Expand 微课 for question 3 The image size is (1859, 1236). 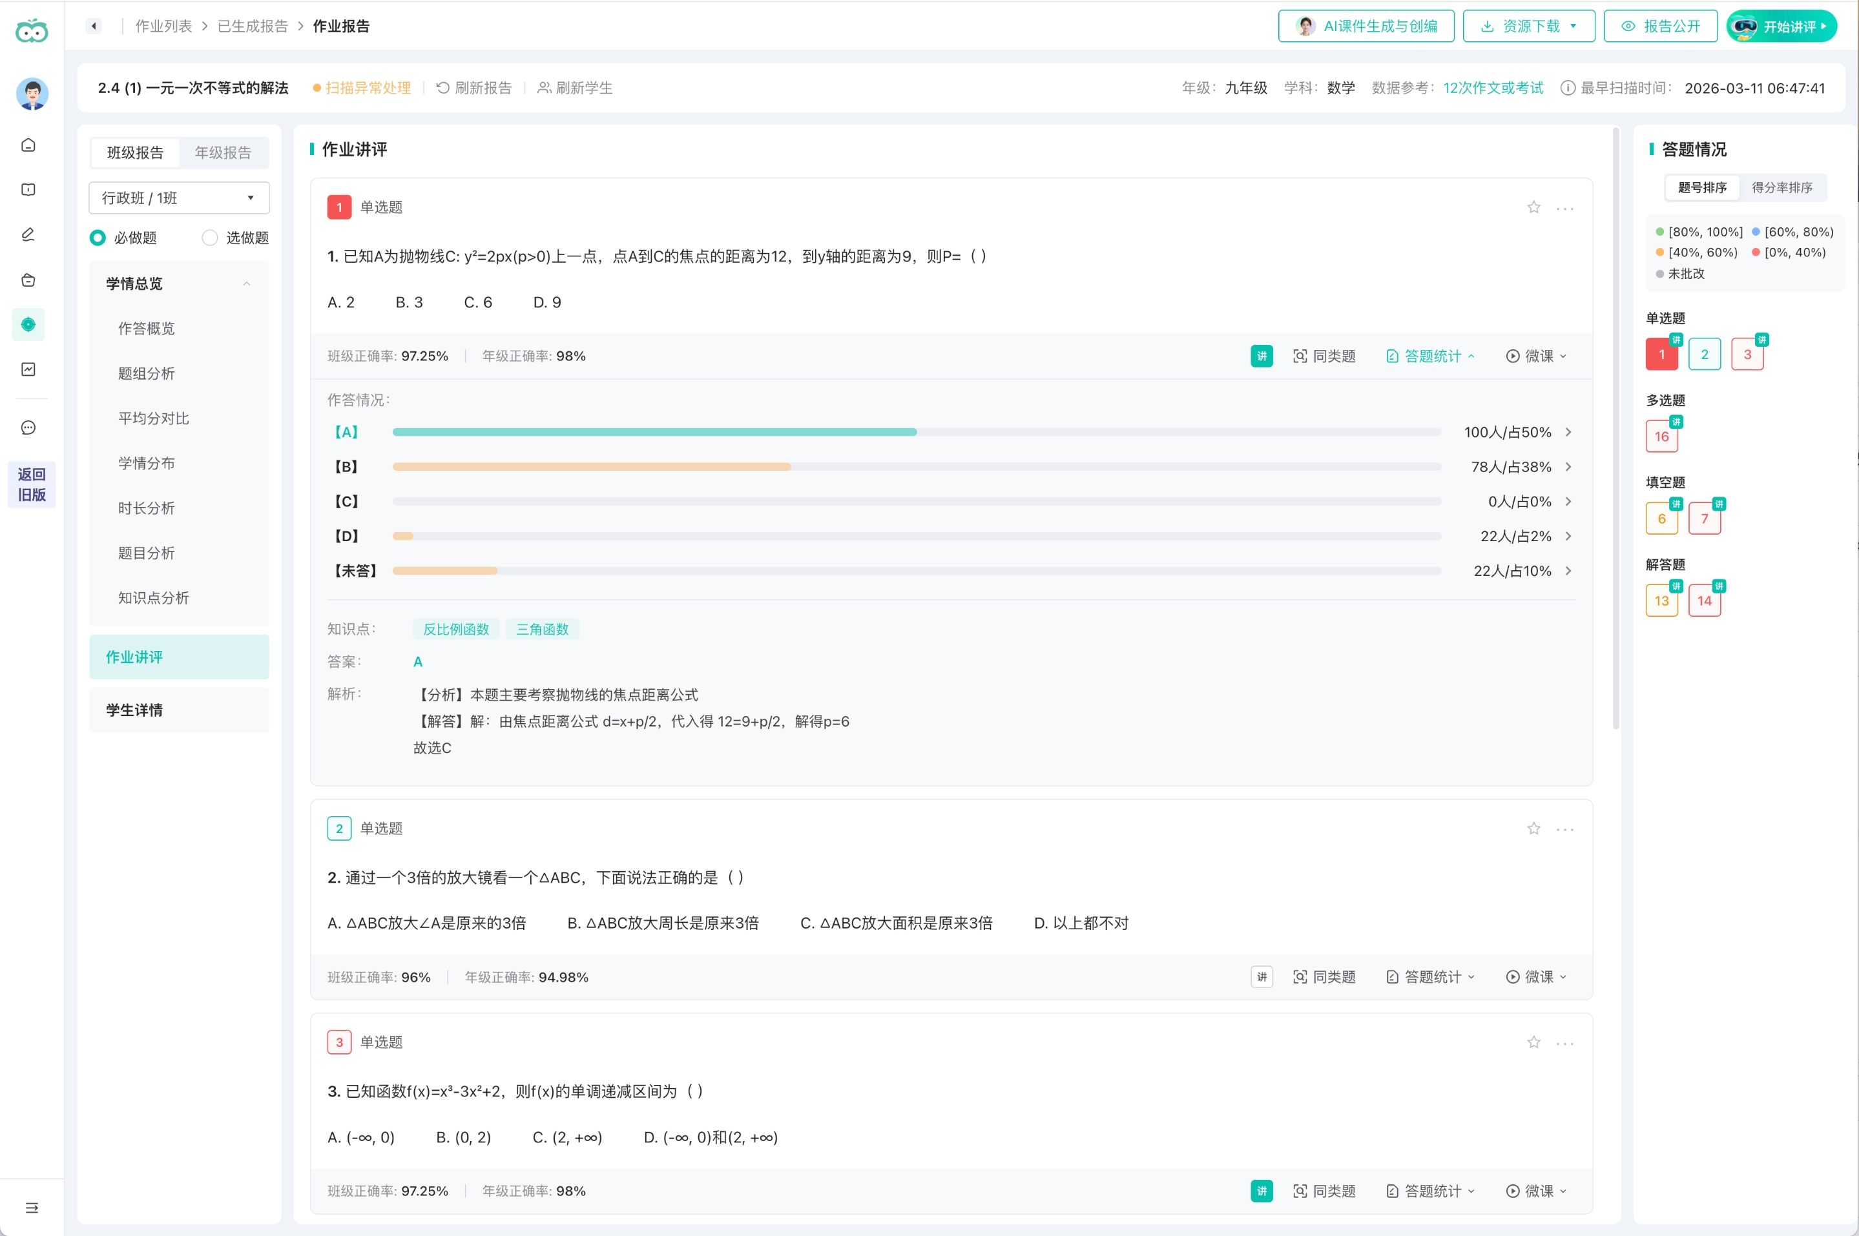point(1537,1190)
